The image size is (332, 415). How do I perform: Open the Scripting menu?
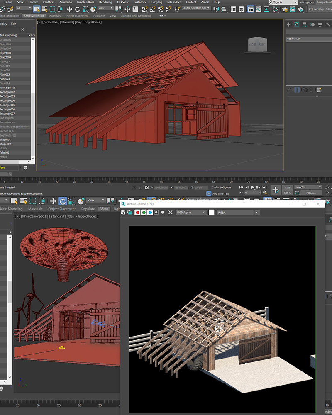coord(157,2)
